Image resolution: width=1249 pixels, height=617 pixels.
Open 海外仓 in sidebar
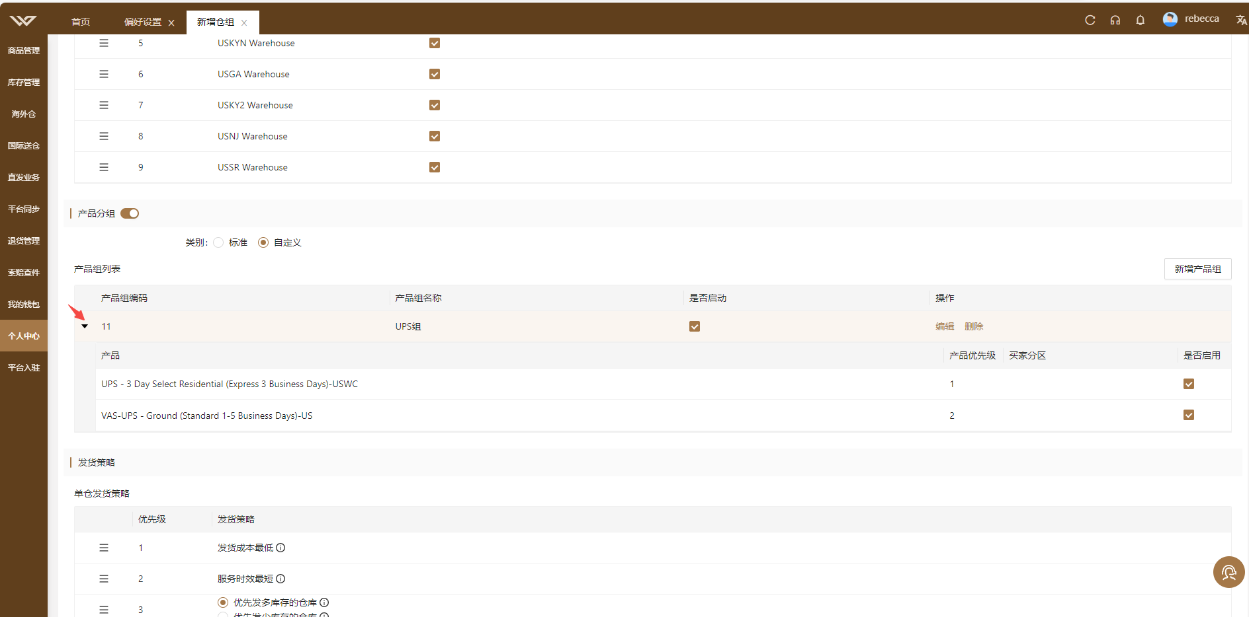tap(24, 114)
